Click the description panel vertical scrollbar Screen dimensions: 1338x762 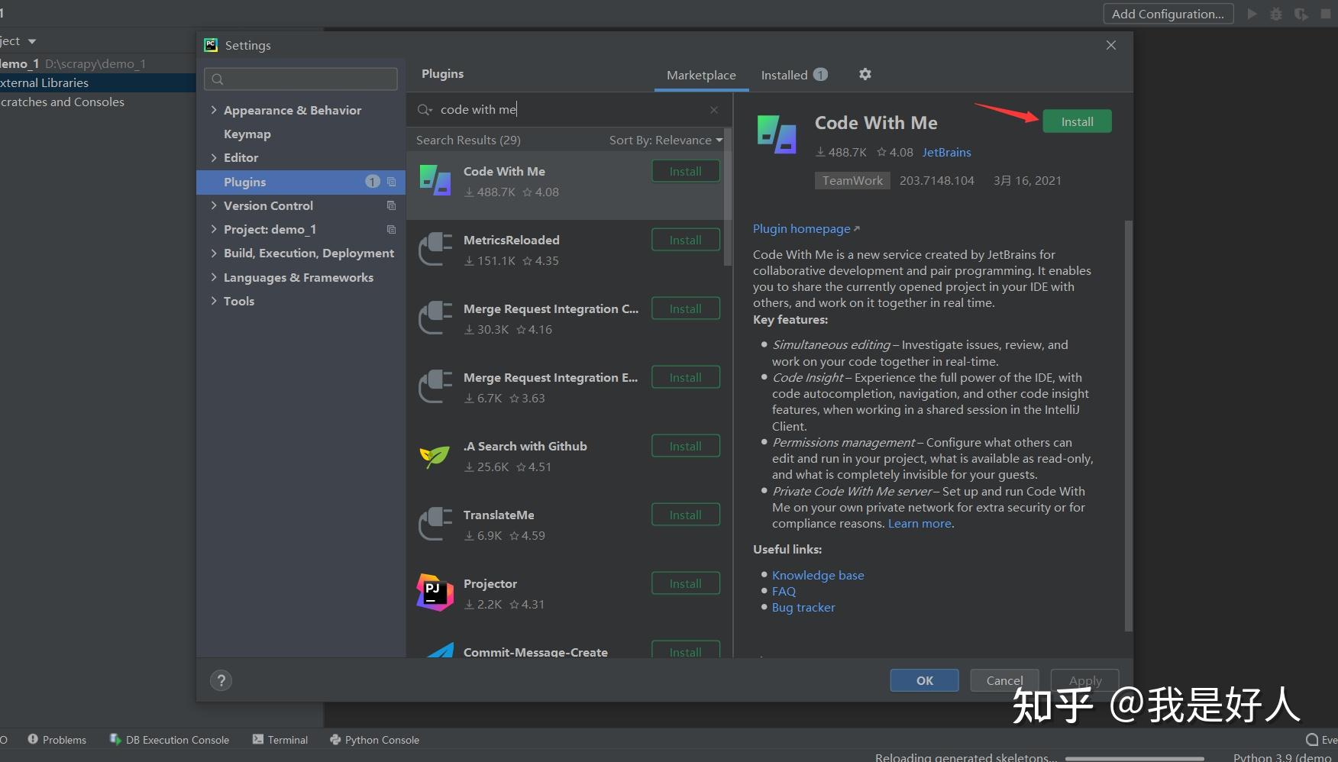click(x=1128, y=426)
